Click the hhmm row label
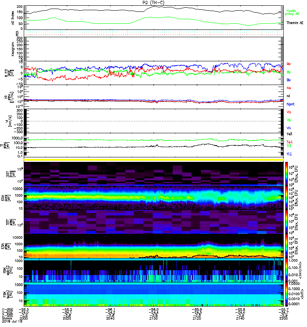This screenshot has width=307, height=327. point(6,318)
